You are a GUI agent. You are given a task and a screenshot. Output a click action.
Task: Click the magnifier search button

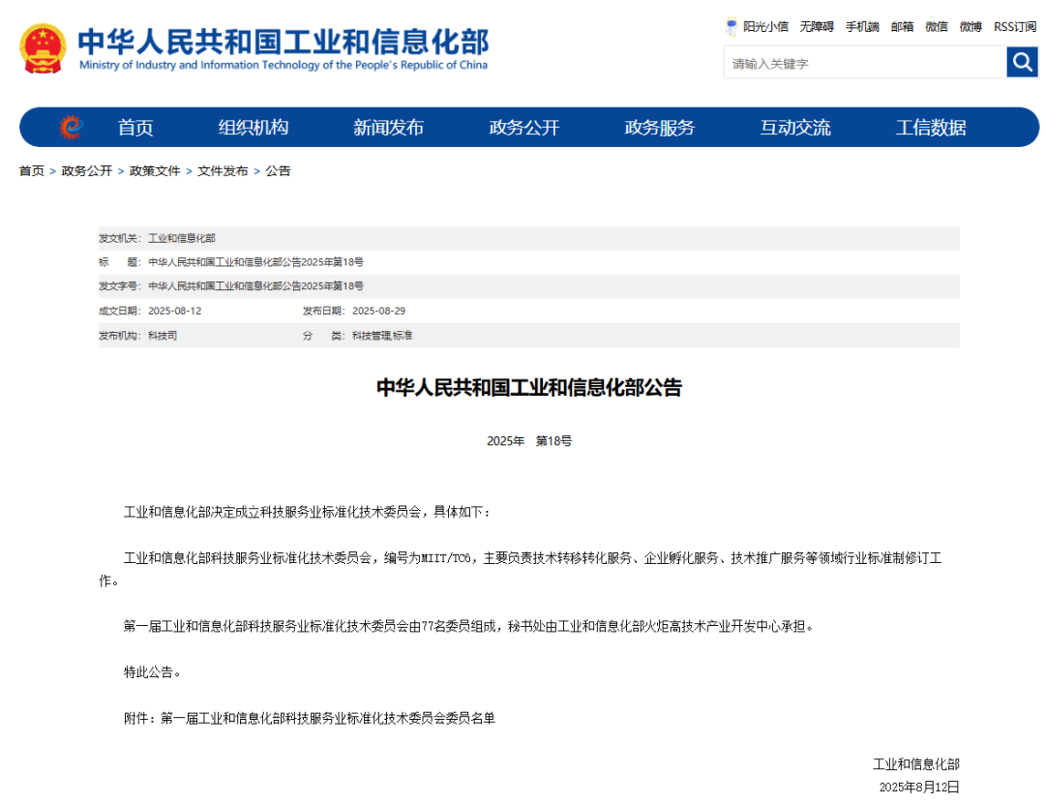click(1023, 62)
